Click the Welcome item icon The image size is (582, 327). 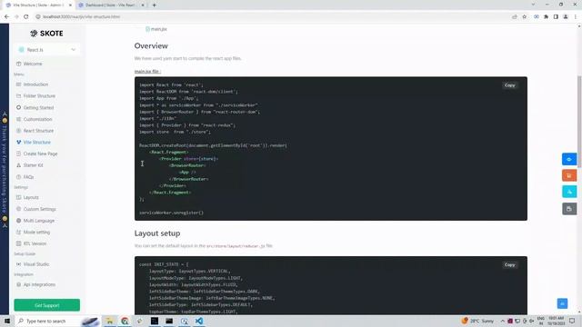[x=18, y=64]
